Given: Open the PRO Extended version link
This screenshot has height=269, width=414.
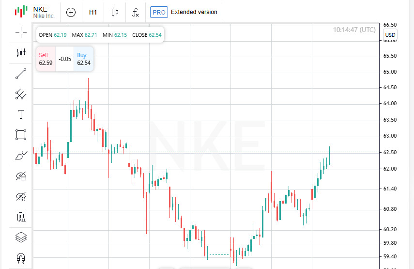Looking at the screenshot, I should point(184,12).
